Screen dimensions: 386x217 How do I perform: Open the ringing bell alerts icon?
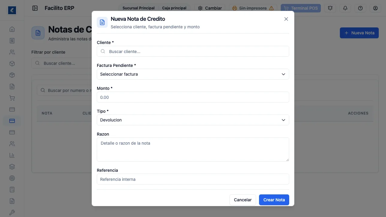pyautogui.click(x=330, y=8)
